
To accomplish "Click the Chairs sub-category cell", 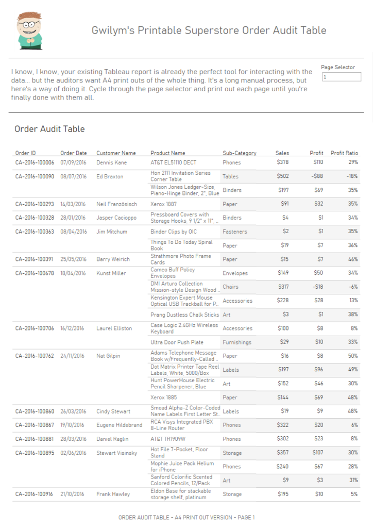I will coord(230,287).
